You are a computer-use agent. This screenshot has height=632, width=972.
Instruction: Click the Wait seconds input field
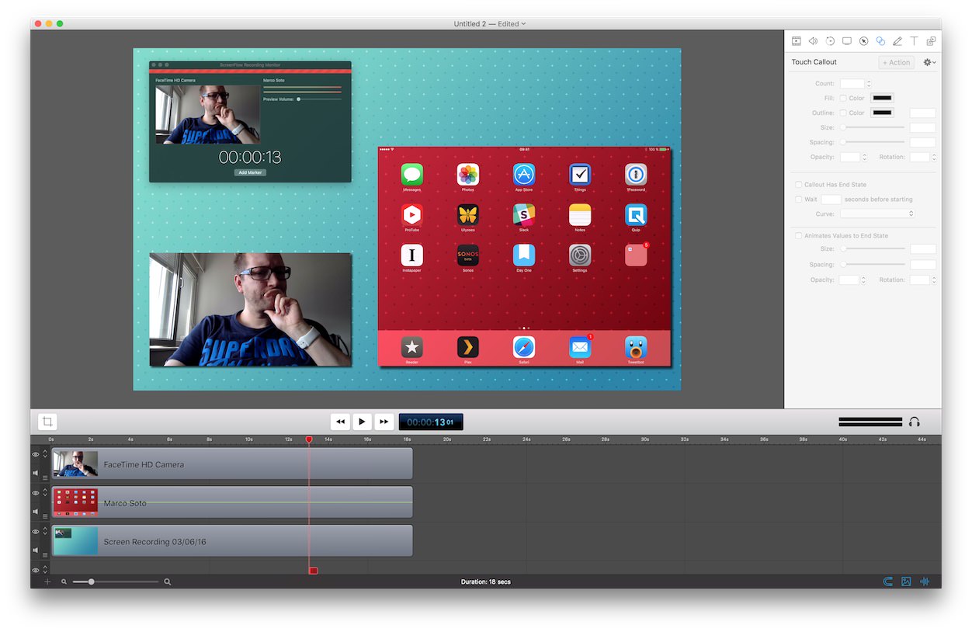click(831, 200)
